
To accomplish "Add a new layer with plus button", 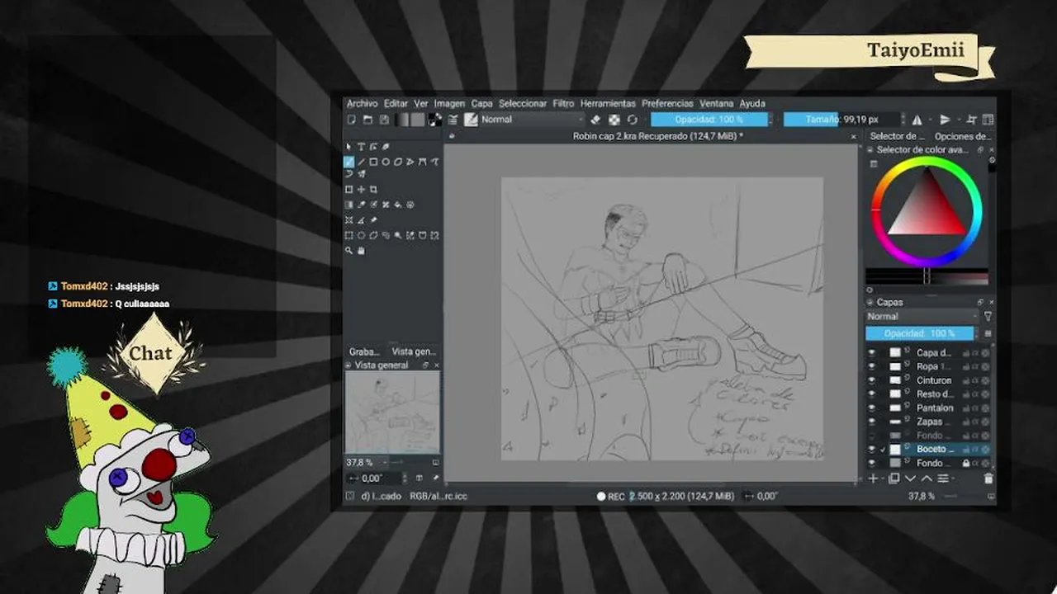I will (873, 478).
